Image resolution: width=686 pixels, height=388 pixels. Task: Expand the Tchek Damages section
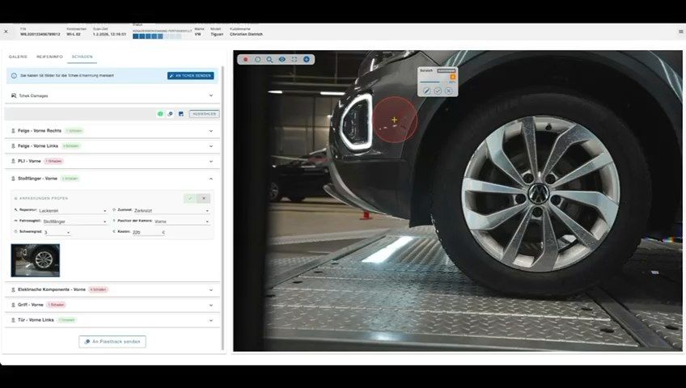(x=112, y=95)
